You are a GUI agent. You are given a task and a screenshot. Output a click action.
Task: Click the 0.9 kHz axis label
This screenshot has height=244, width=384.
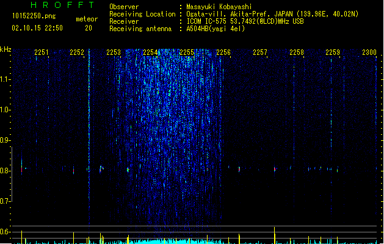(x=5, y=140)
